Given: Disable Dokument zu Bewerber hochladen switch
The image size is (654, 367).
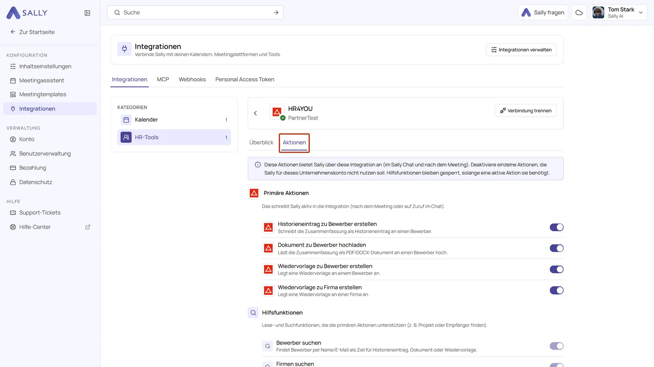Looking at the screenshot, I should (556, 248).
